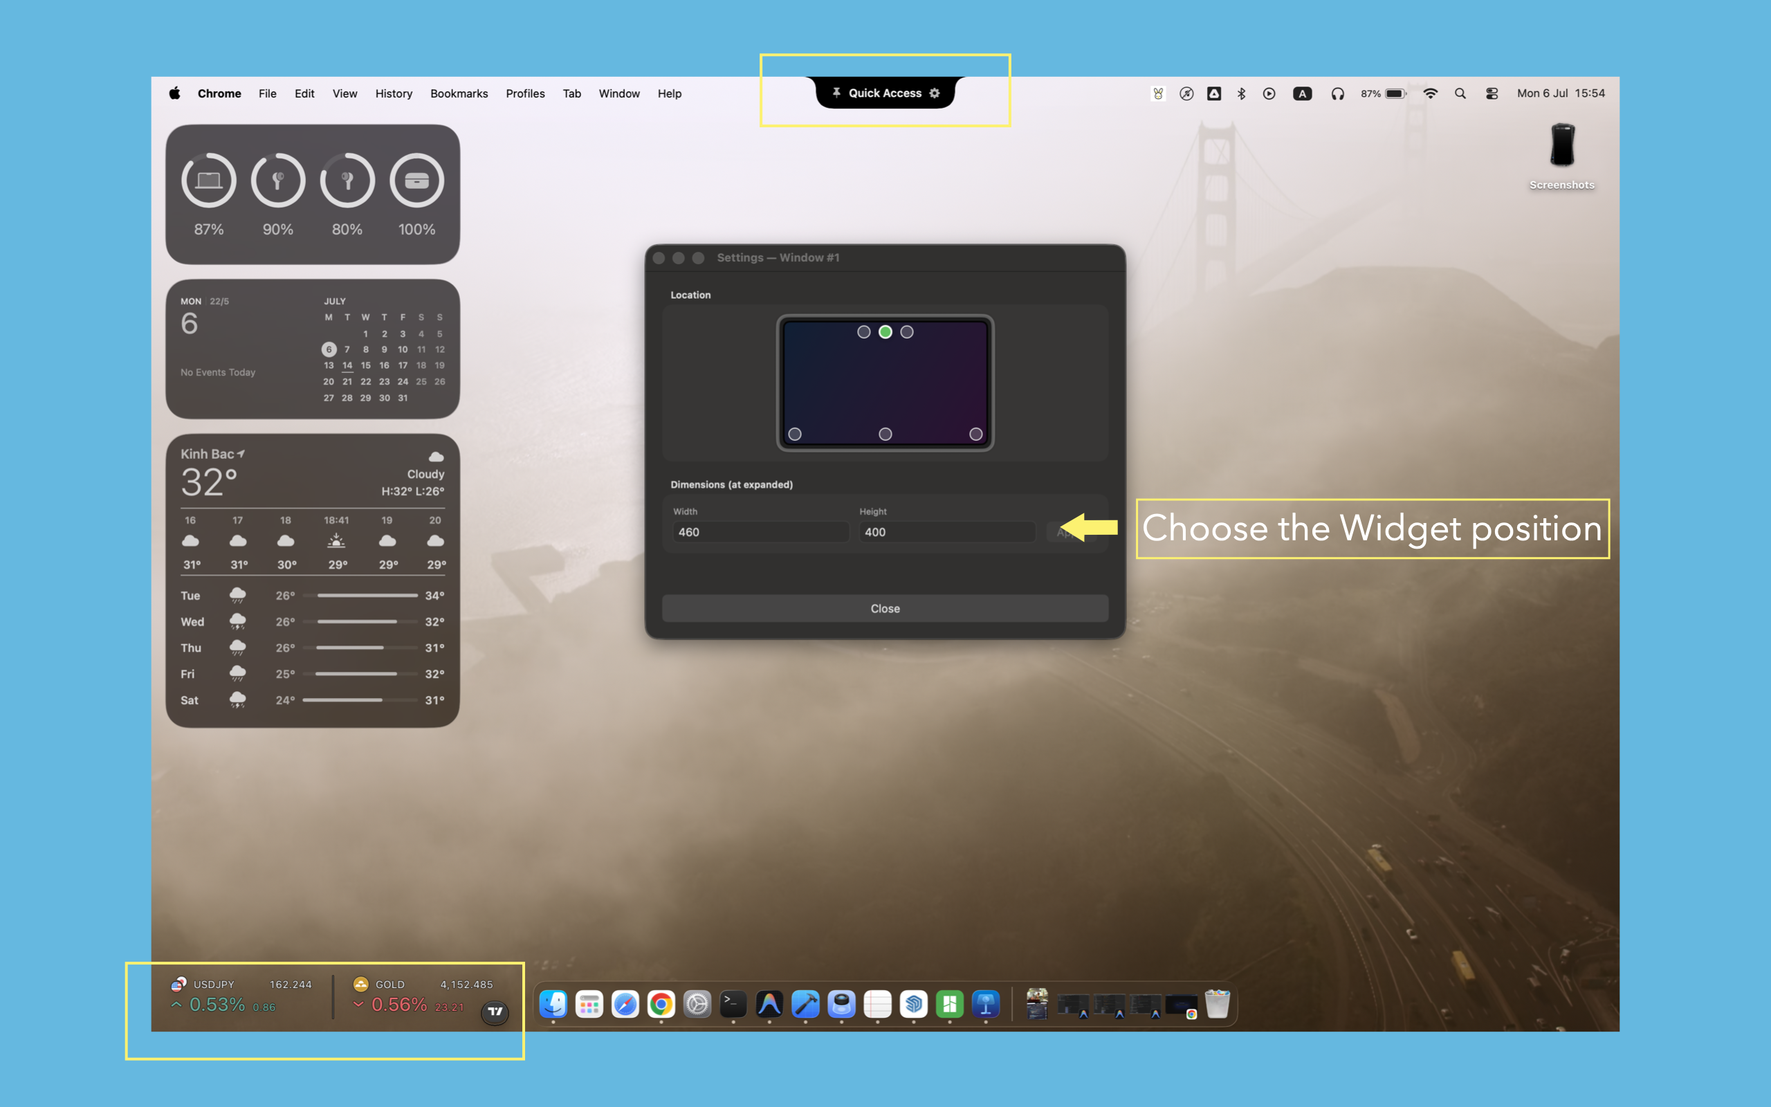Click the Tue forecast row in weather

pyautogui.click(x=313, y=595)
